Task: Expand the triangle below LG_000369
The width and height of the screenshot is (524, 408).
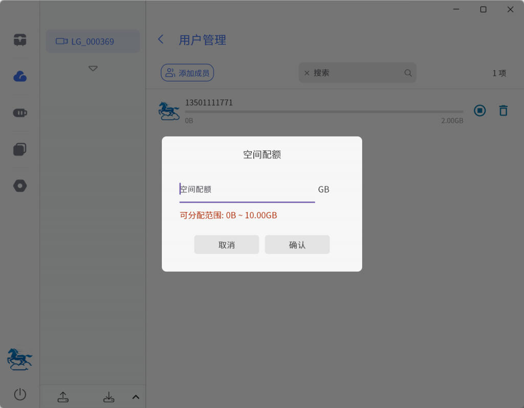Action: click(x=93, y=69)
